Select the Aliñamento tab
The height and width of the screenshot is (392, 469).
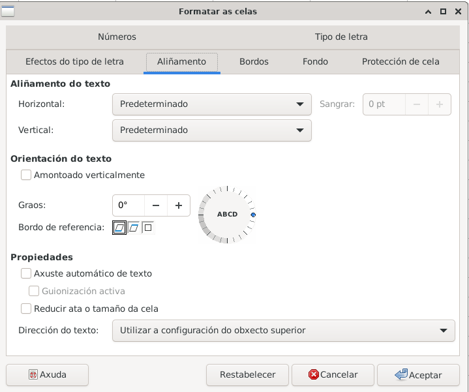pyautogui.click(x=181, y=62)
